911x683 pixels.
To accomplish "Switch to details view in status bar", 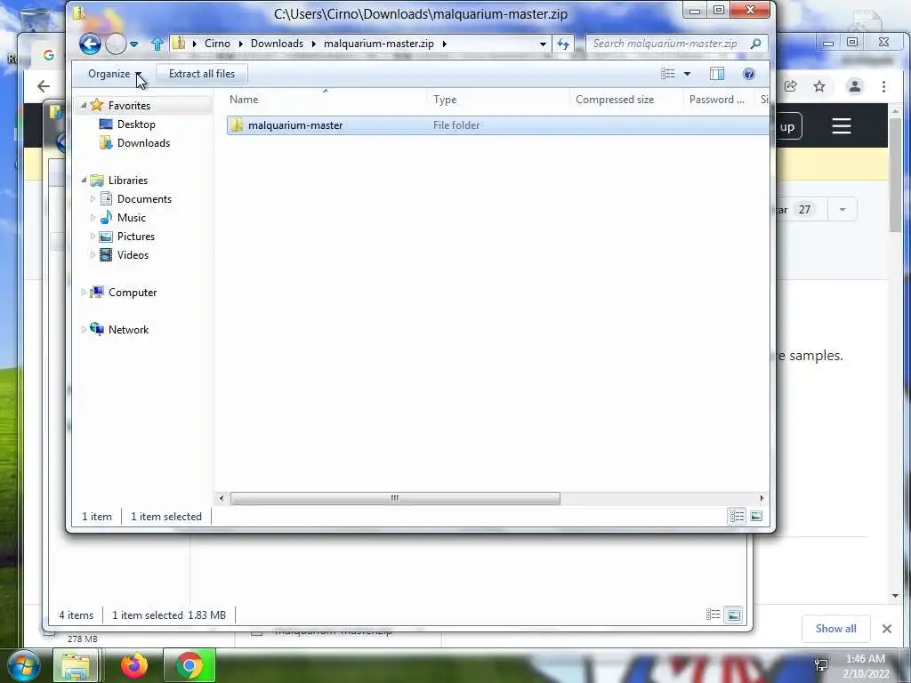I will (737, 517).
